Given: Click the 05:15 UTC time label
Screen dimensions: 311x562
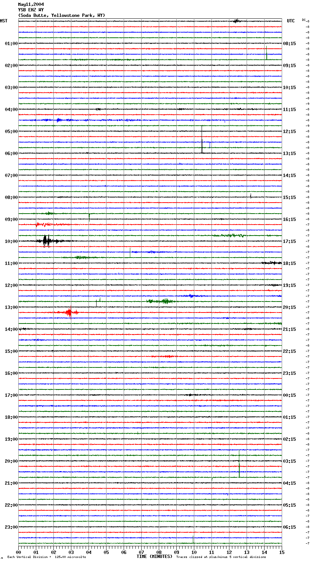Looking at the screenshot, I should coord(289,505).
